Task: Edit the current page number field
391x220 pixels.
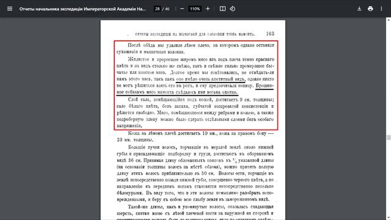Action: click(157, 9)
